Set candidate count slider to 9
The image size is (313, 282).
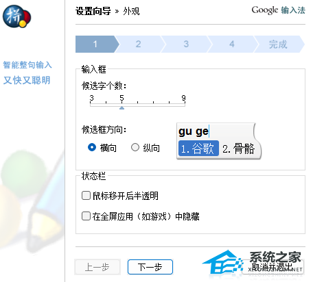click(185, 105)
